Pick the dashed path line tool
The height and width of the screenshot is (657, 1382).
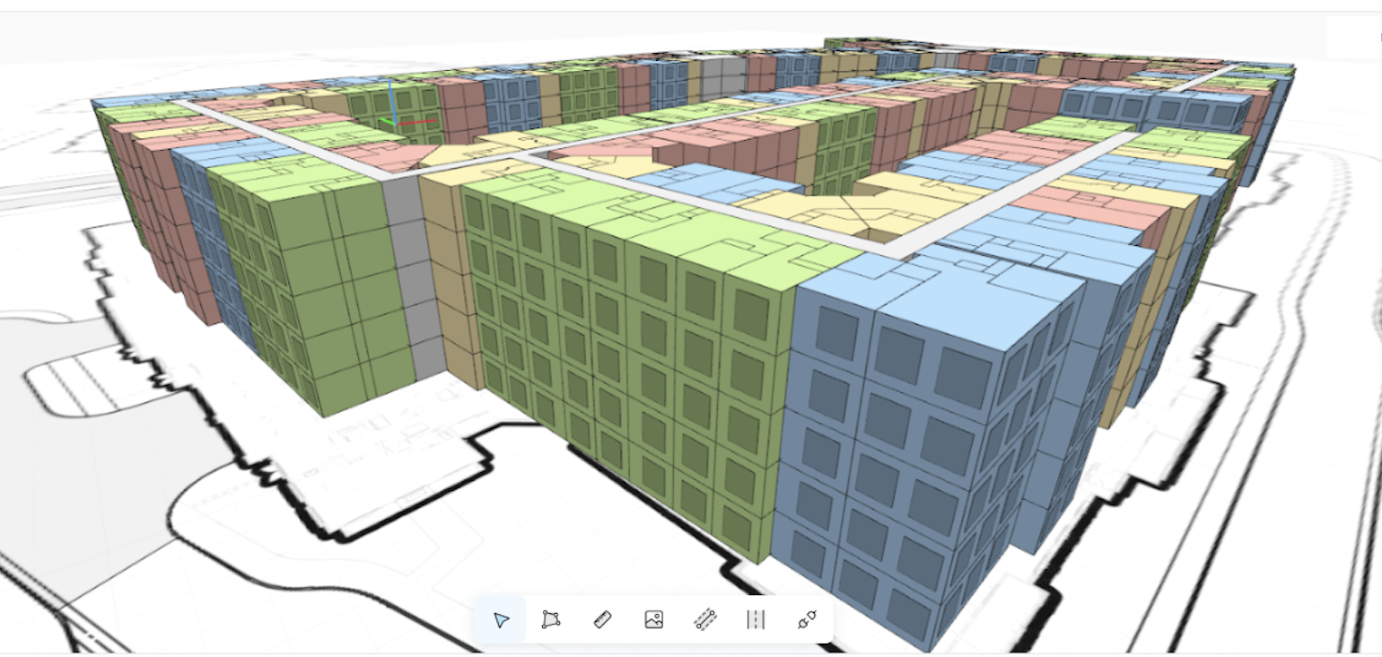(x=705, y=619)
